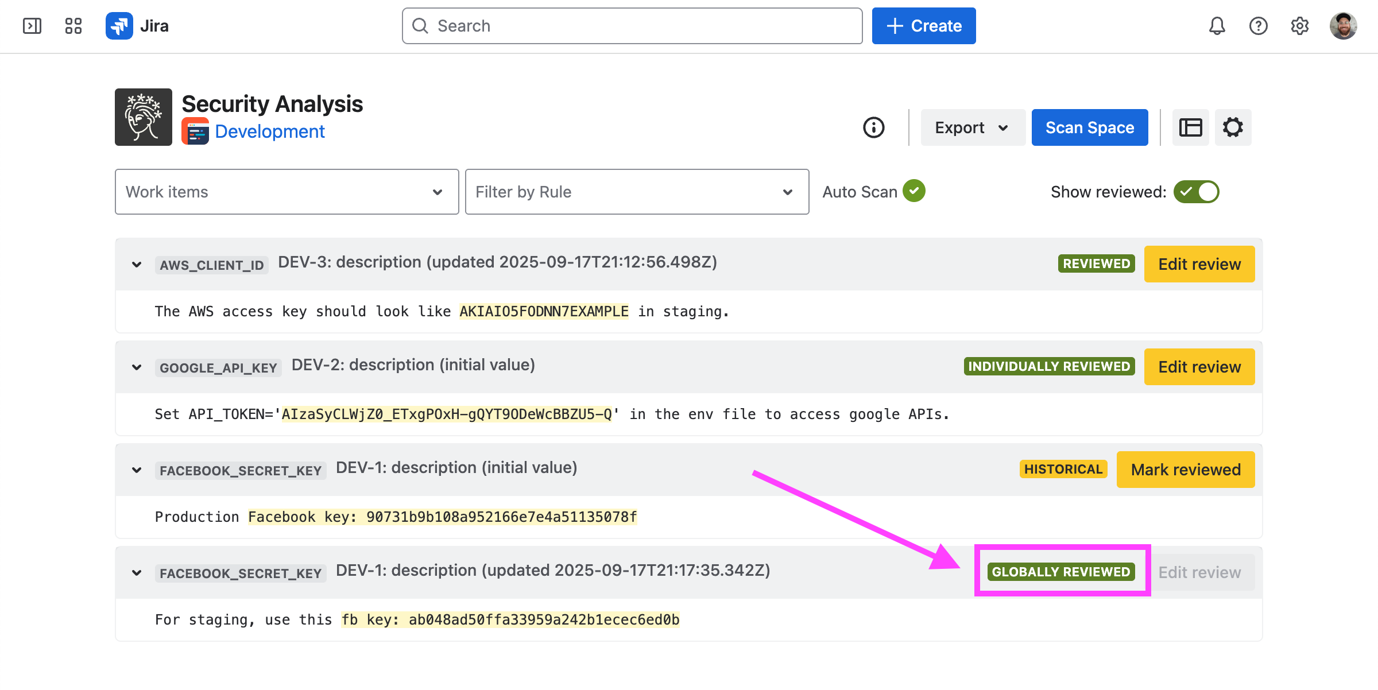Open the user profile avatar
1378x690 pixels.
click(1343, 26)
